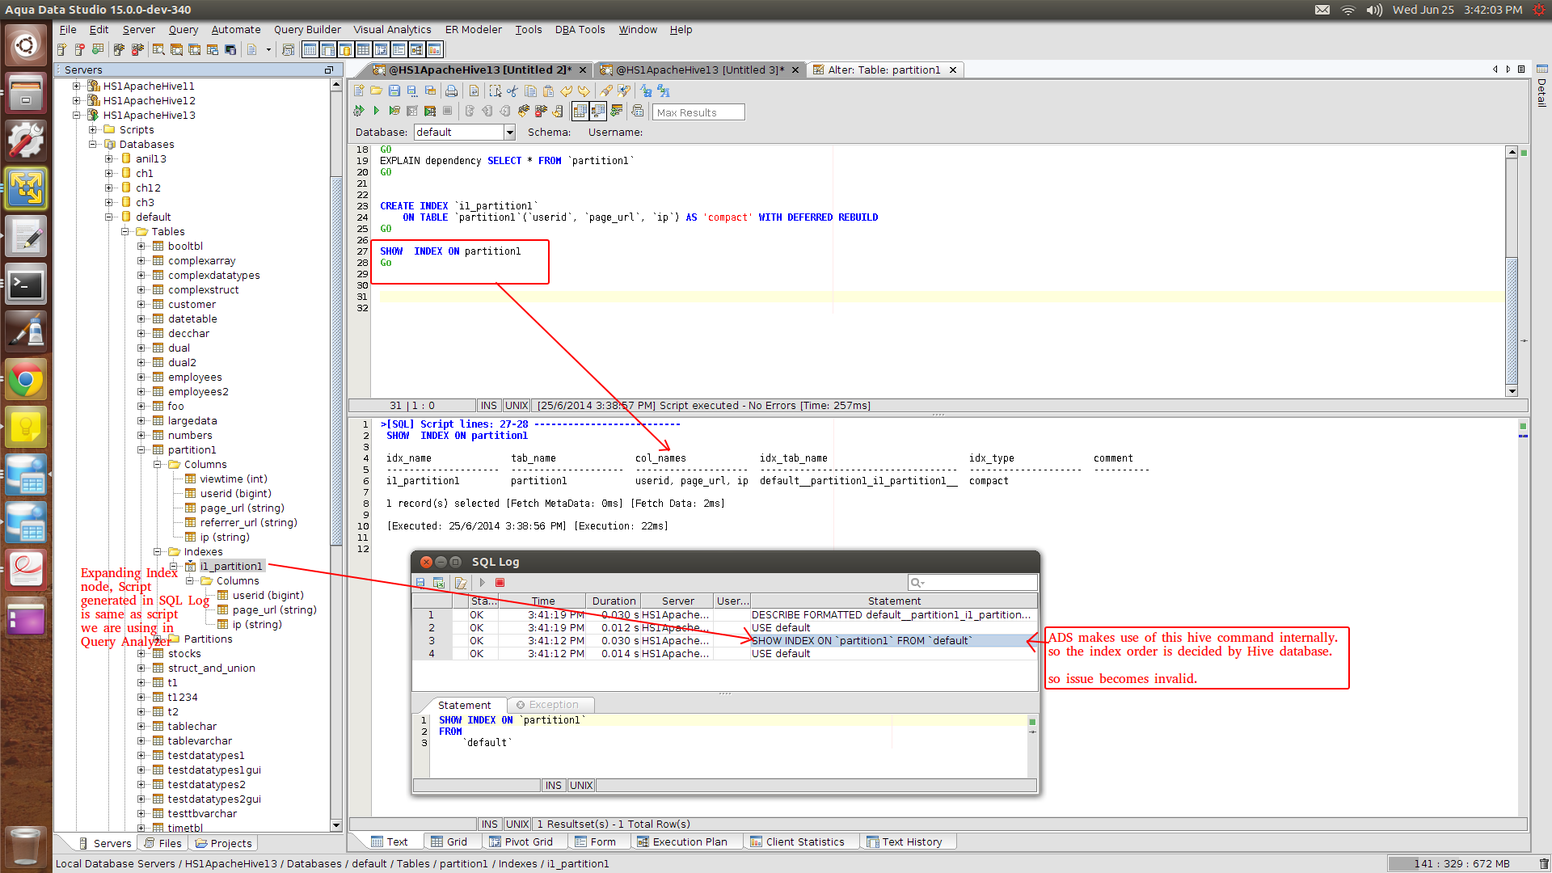
Task: Click the Cut scissors icon
Action: 512,91
